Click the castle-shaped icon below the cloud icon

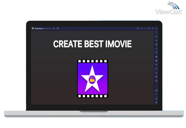click(x=156, y=61)
